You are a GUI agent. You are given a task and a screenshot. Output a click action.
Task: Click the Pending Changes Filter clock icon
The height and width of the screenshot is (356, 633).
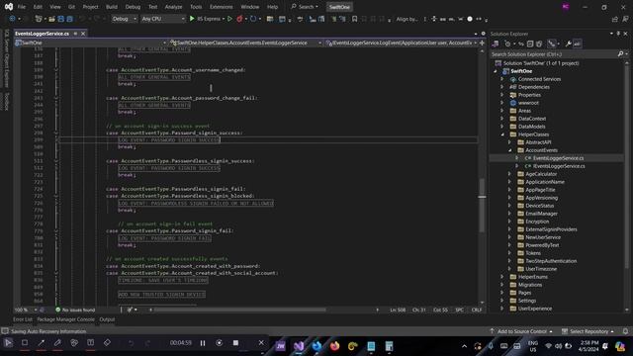[x=507, y=44]
